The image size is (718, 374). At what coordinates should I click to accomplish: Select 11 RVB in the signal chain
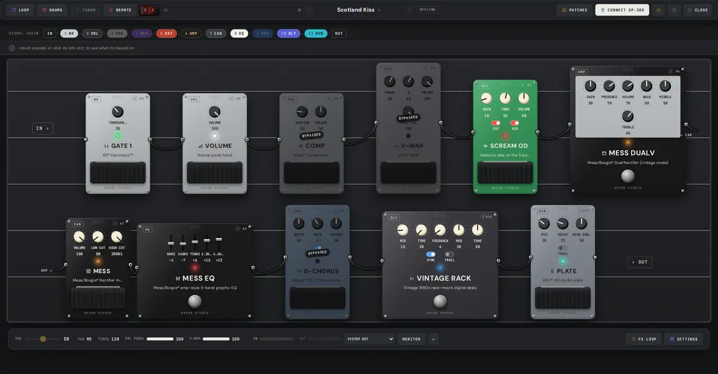(316, 34)
